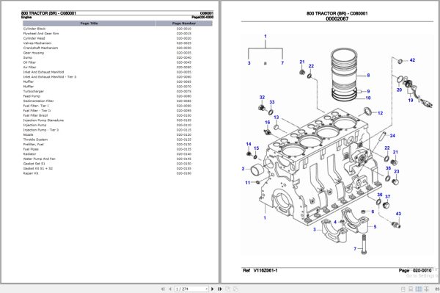Screen dimensions: 440x293
Task: Select continuous scrolling page view icon
Action: pos(411,289)
